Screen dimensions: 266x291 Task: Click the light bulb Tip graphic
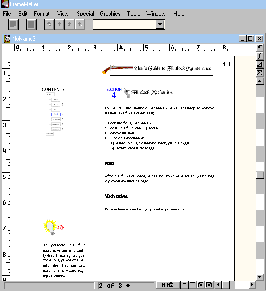(x=49, y=227)
